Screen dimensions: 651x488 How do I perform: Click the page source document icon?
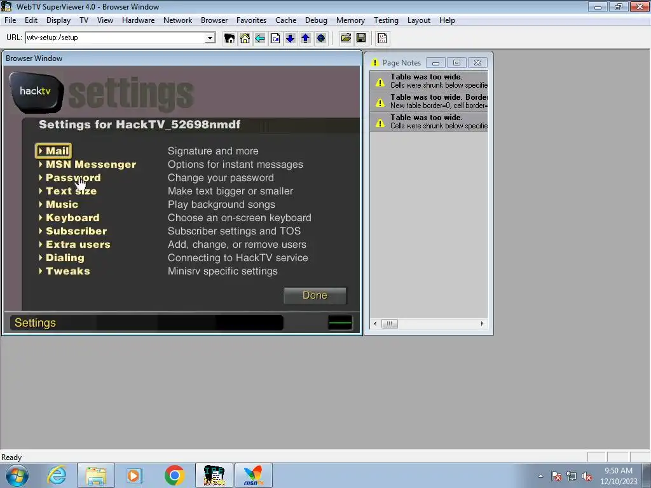point(382,38)
